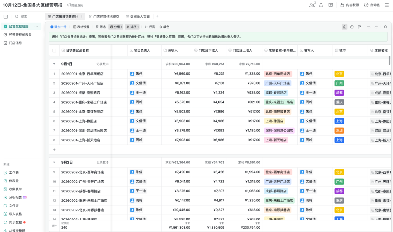
Task: Collapse the 9月2日 group
Action: pos(54,162)
